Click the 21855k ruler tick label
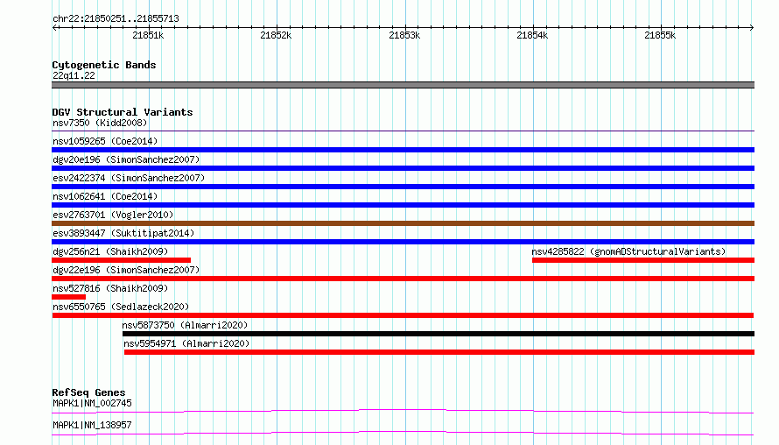 [660, 35]
